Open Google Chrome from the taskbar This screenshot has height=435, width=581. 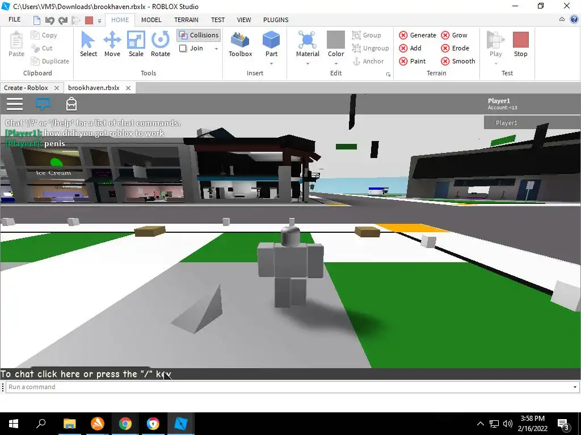125,424
